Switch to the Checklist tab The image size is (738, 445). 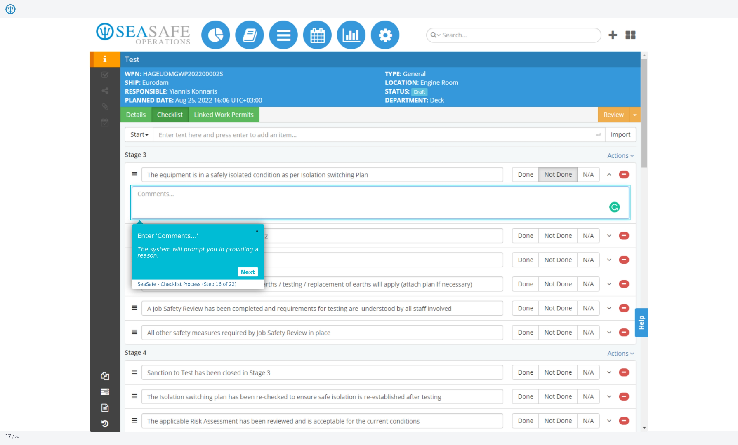click(x=170, y=115)
